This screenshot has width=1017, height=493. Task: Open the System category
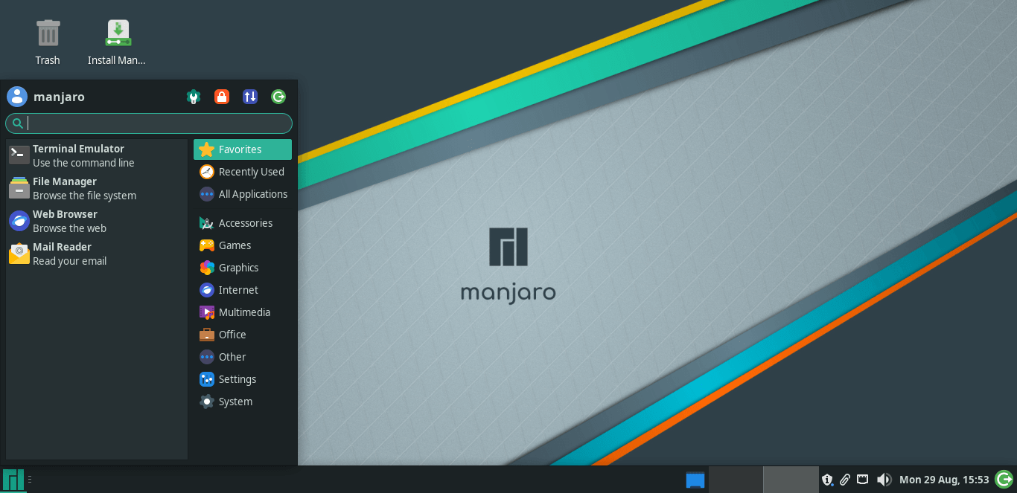tap(243, 402)
